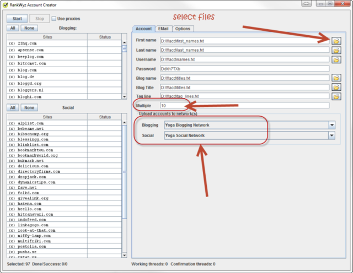Screen dimensions: 353x273
Task: Switch to the Options tab
Action: 183,29
